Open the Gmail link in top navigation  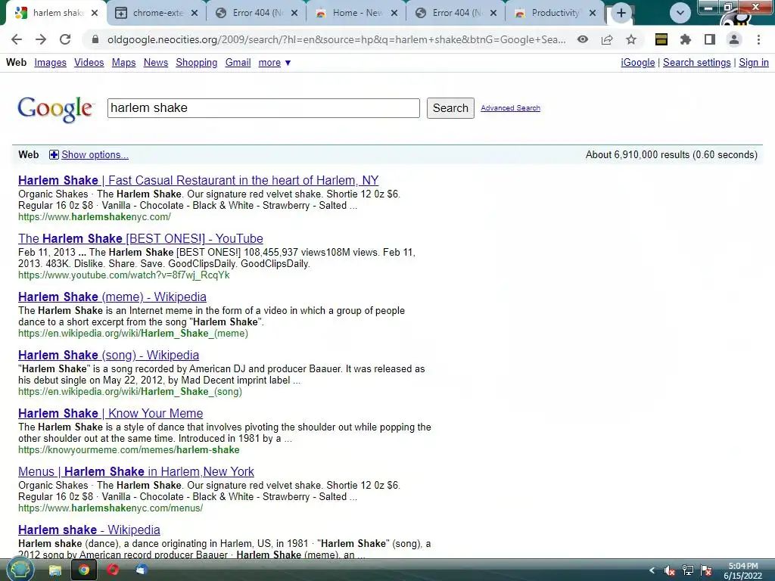tap(238, 63)
